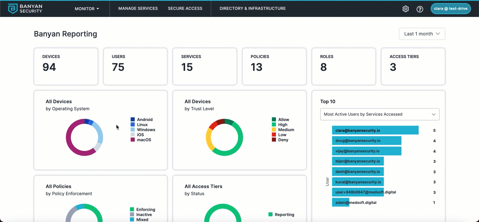This screenshot has width=479, height=222.
Task: Expand Most Active Users by Services Accessed dropdown
Action: [x=380, y=114]
